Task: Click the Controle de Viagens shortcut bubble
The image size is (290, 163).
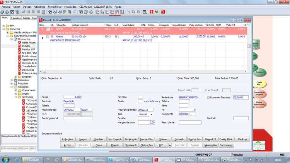Action: [259, 93]
